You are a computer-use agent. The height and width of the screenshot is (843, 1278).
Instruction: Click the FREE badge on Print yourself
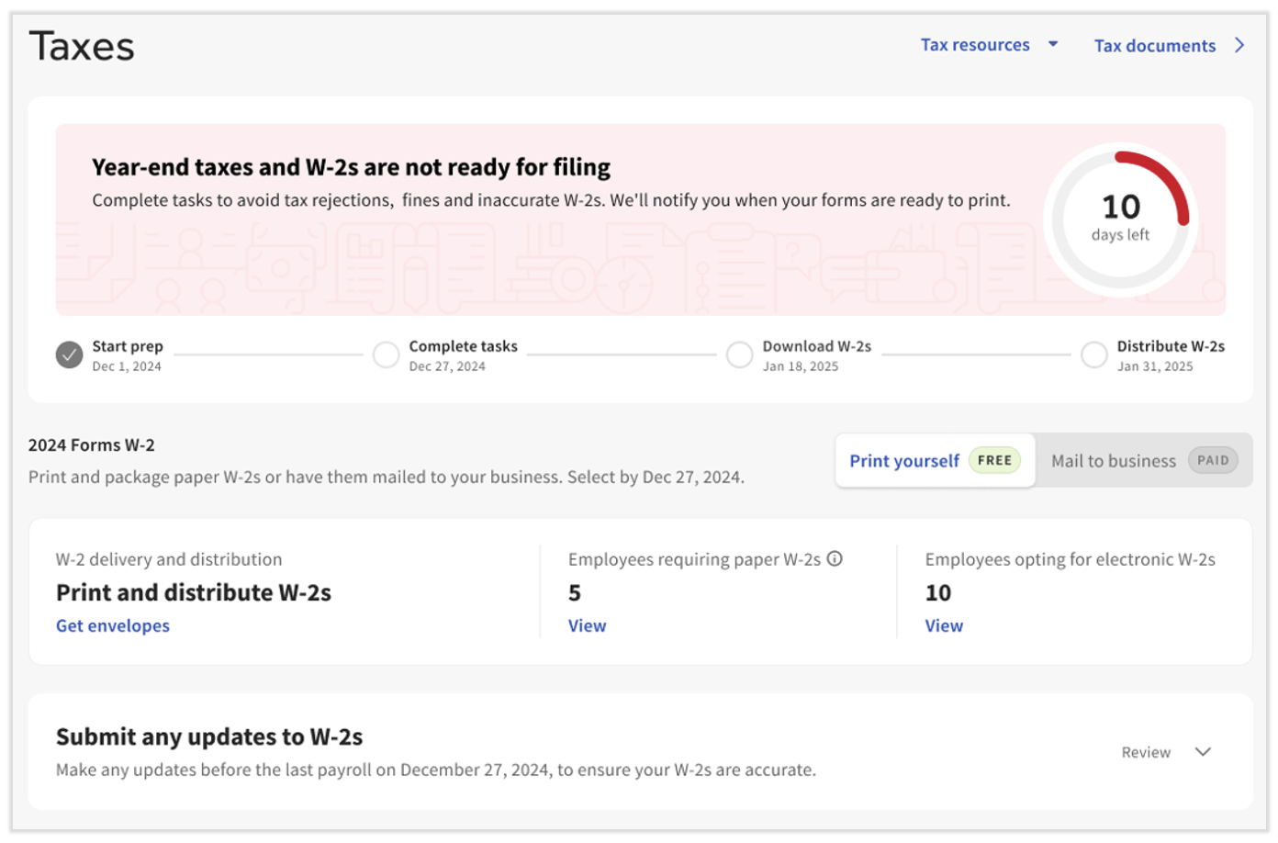995,460
